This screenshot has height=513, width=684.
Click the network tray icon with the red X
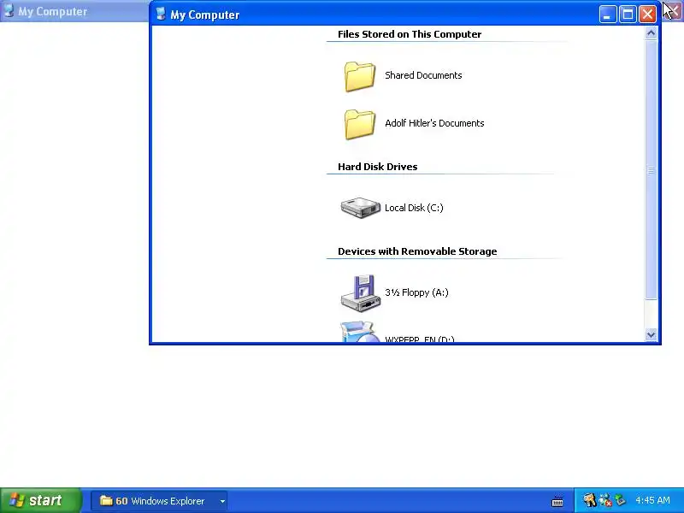coord(605,500)
